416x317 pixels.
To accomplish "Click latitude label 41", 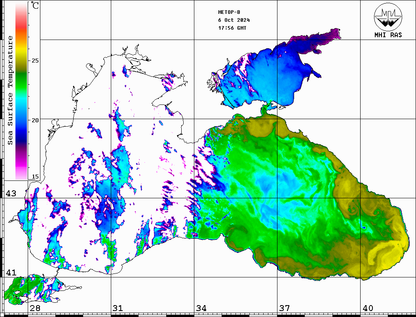I will pos(11,272).
